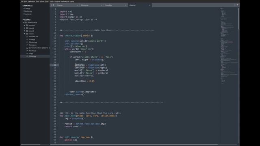Click the FOLDERS sidebar heading
This screenshot has width=260, height=146.
[26, 20]
